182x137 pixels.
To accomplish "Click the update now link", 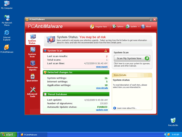I will (102, 110).
